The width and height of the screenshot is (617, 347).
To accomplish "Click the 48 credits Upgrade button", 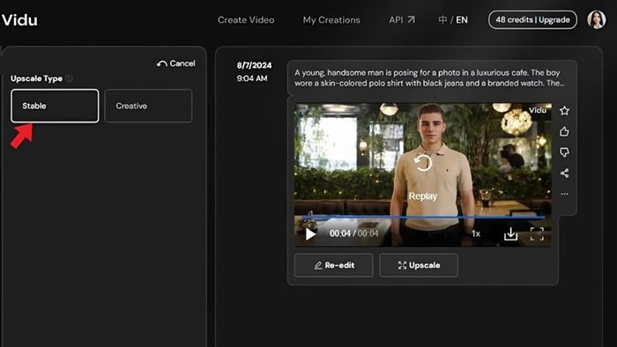I will tap(532, 19).
